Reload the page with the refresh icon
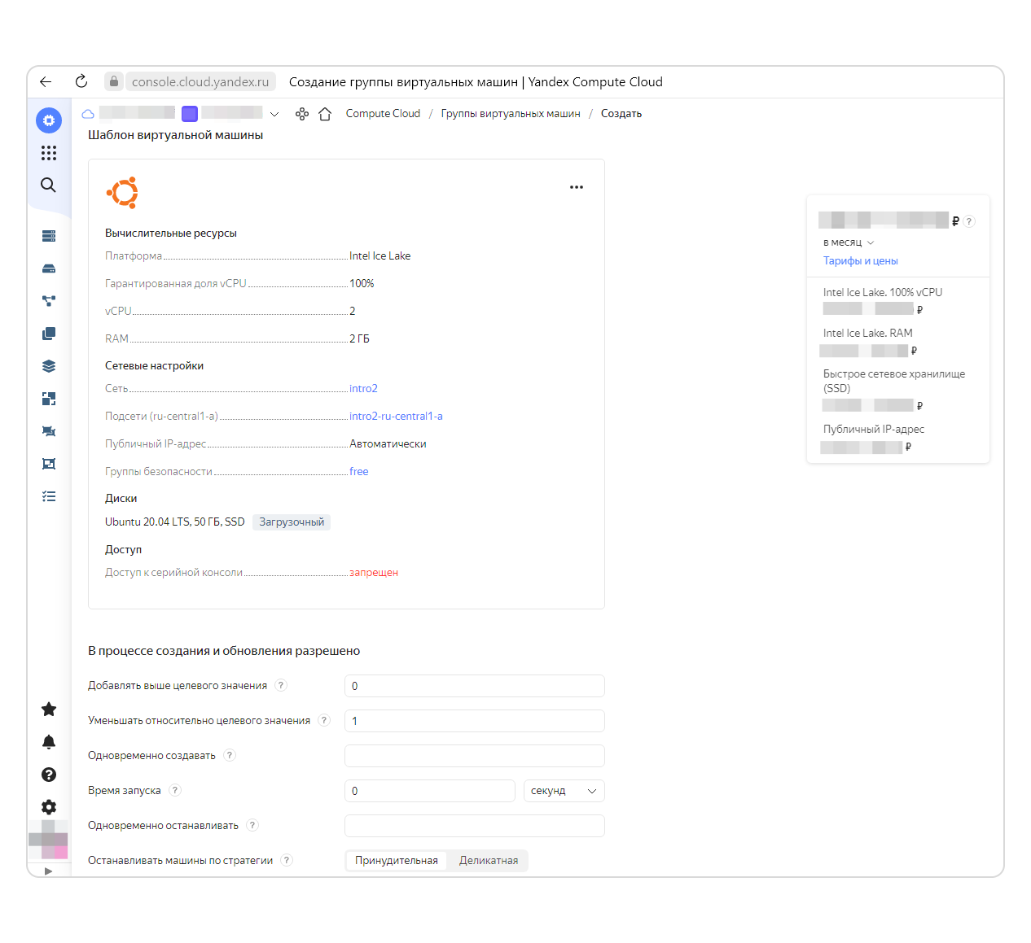 point(81,81)
